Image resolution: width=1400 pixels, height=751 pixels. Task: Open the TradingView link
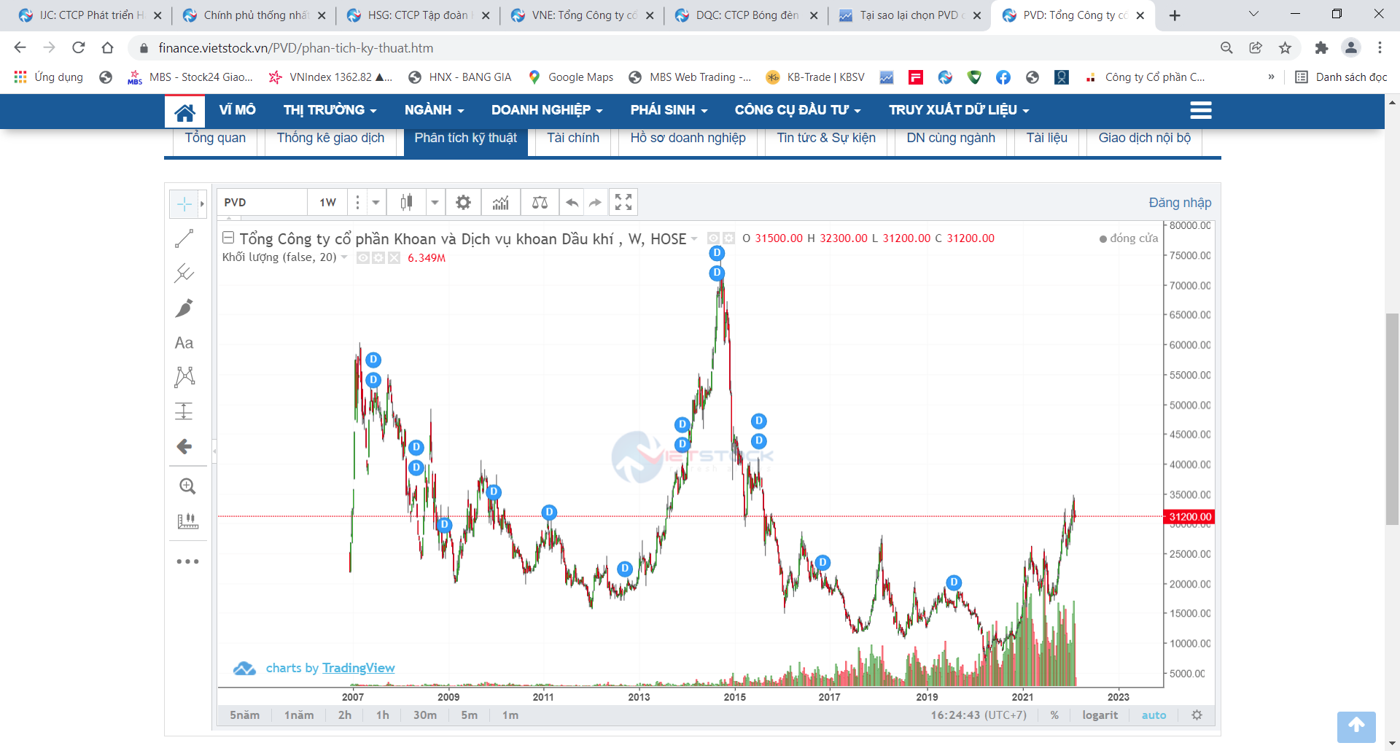click(358, 668)
